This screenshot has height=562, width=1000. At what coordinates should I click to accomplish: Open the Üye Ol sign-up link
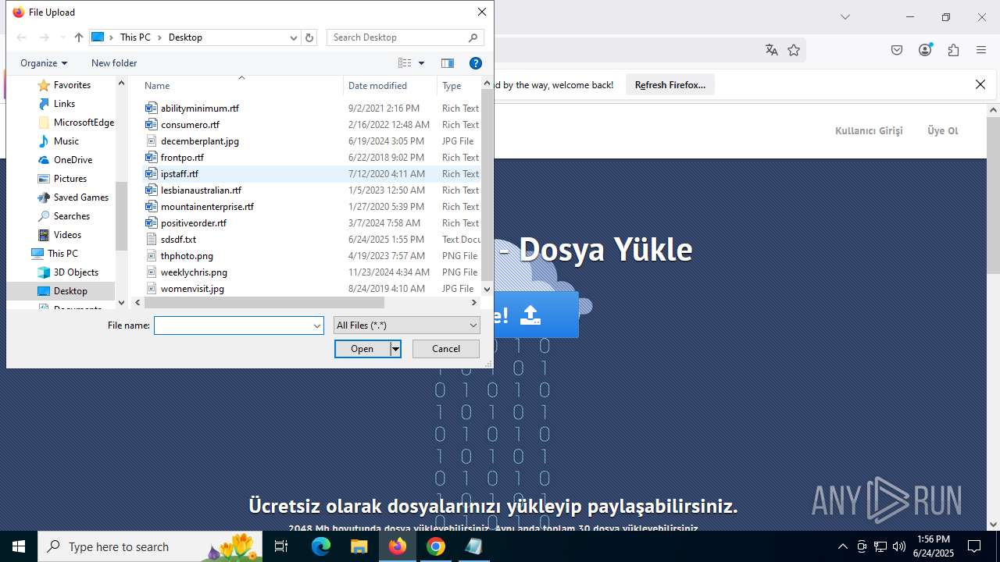pyautogui.click(x=942, y=130)
